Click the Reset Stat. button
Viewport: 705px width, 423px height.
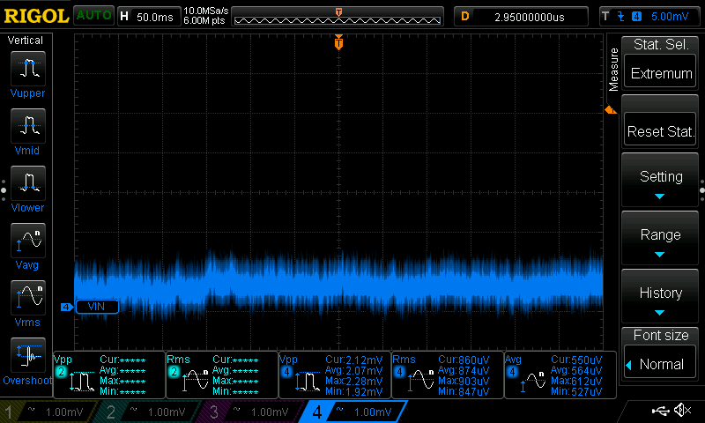click(x=660, y=130)
